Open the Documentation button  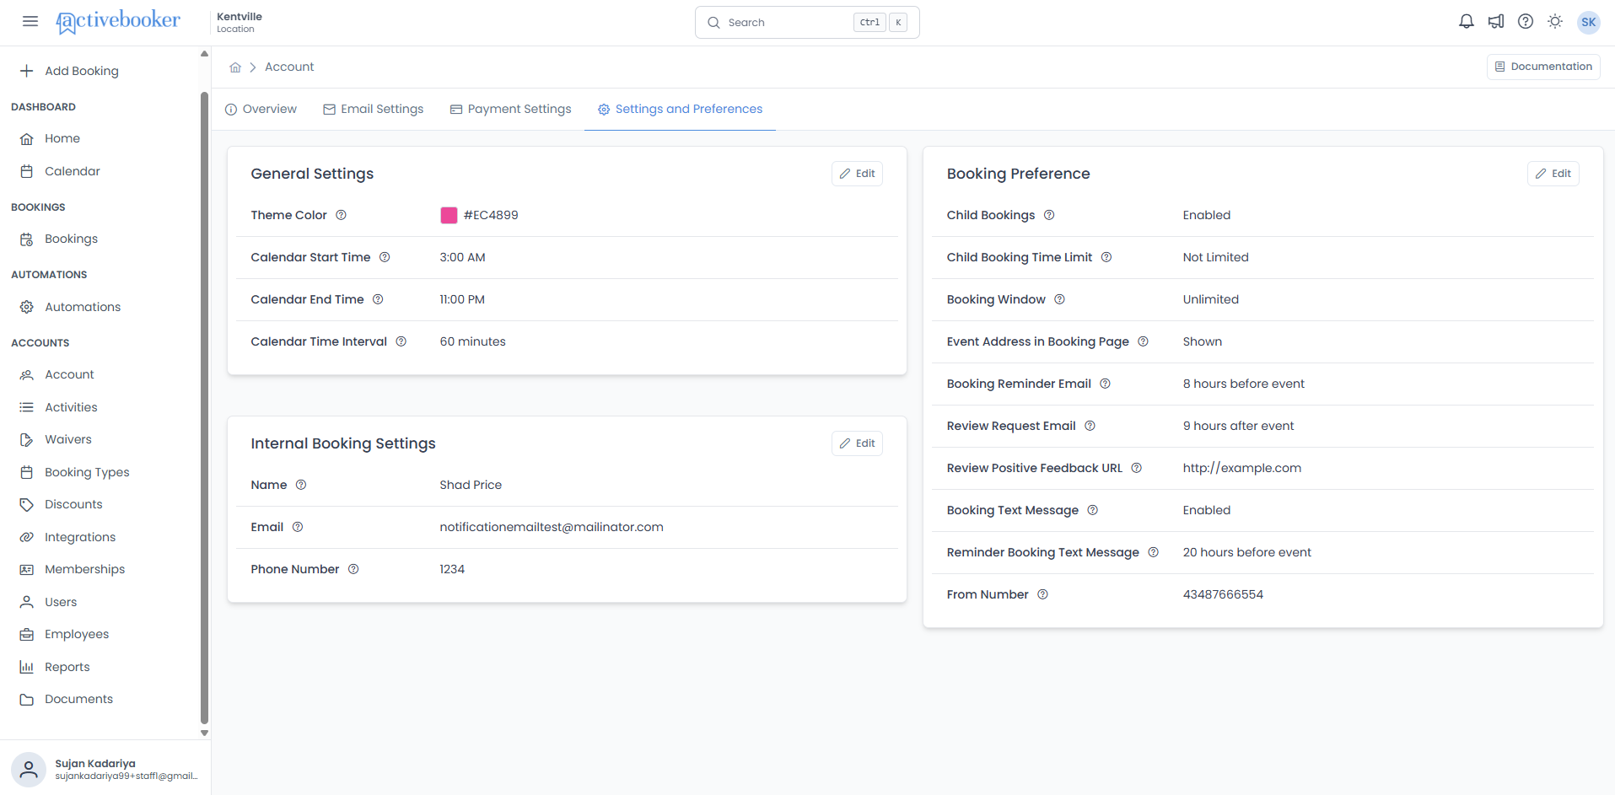tap(1543, 67)
